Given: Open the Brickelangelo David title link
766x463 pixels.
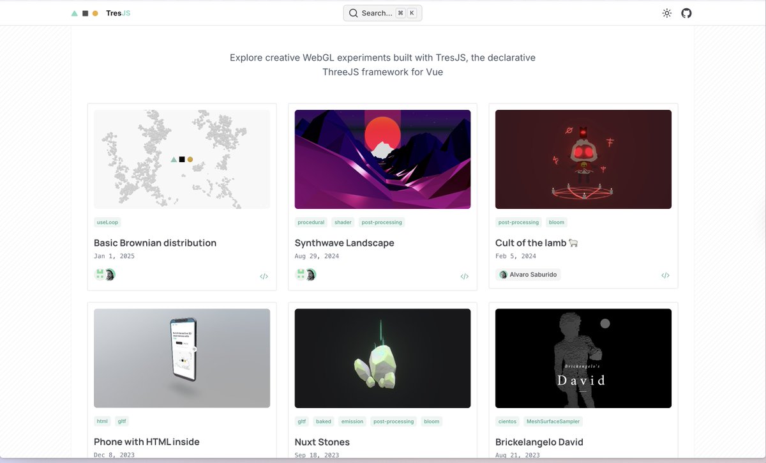Looking at the screenshot, I should pos(539,442).
